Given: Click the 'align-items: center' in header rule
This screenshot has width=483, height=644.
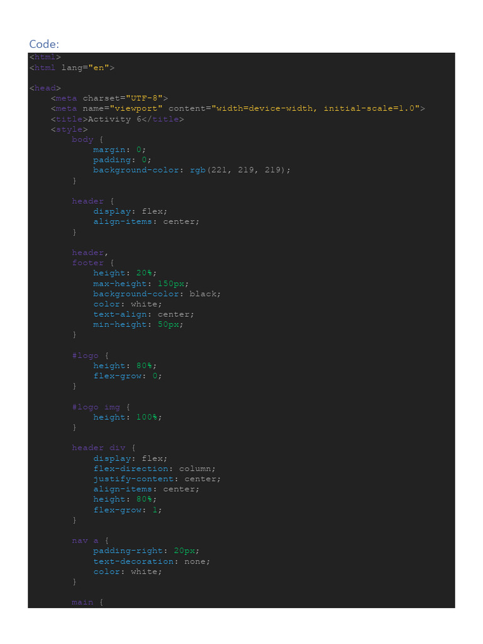Looking at the screenshot, I should pos(146,221).
